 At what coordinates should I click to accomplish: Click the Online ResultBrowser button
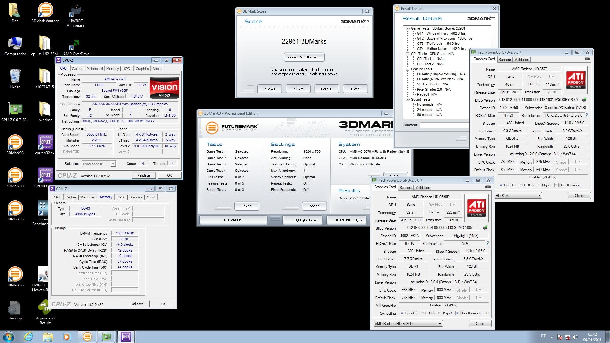point(304,57)
